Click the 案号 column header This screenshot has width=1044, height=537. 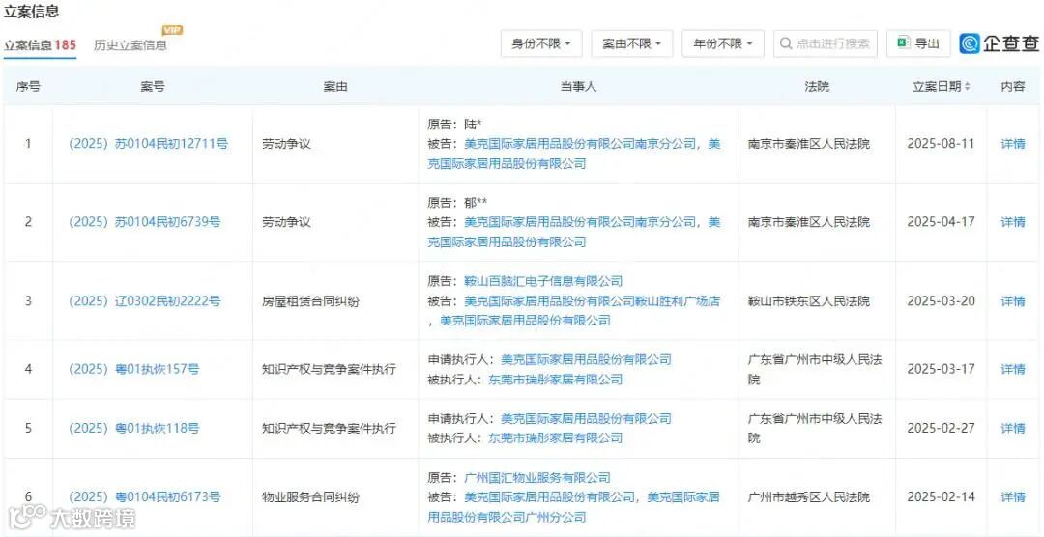153,87
